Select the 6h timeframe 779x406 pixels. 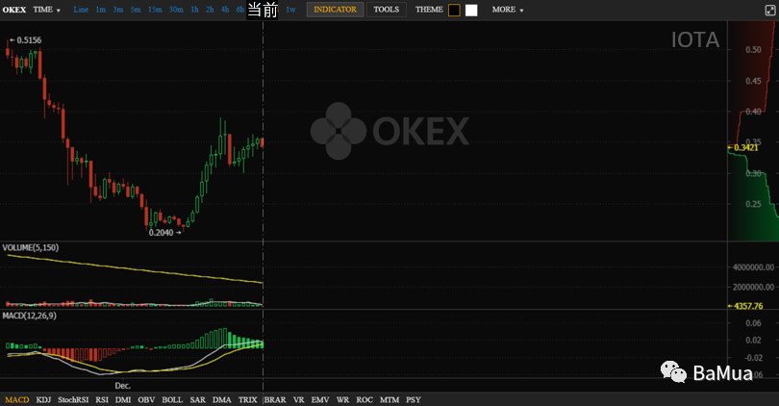click(x=240, y=10)
